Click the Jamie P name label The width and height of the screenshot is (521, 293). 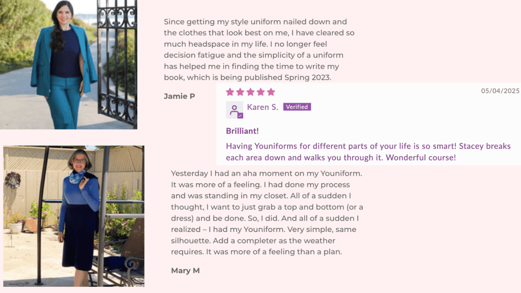(179, 96)
